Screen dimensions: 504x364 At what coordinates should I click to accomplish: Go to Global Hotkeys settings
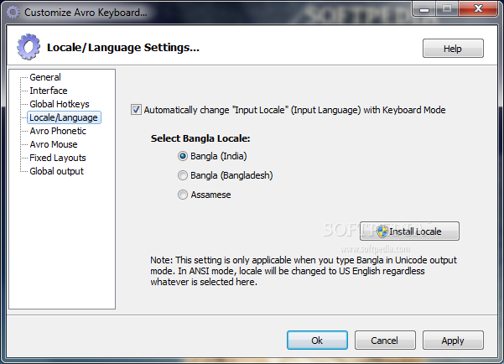coord(60,104)
